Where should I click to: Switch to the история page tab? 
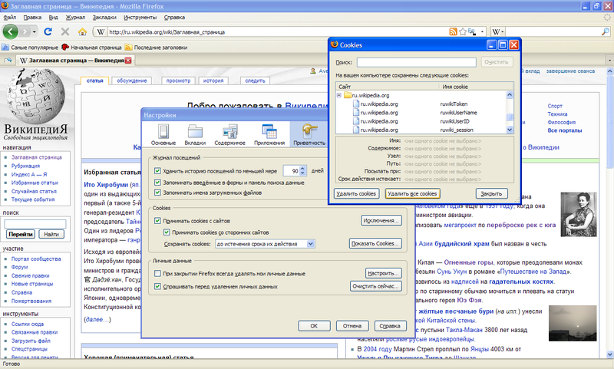[213, 81]
